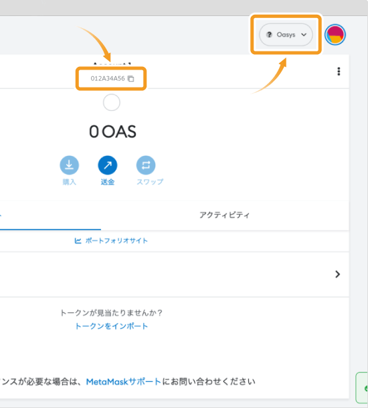Click the download icon labeled 購入
Viewport: 368px width, 408px height.
pos(69,165)
